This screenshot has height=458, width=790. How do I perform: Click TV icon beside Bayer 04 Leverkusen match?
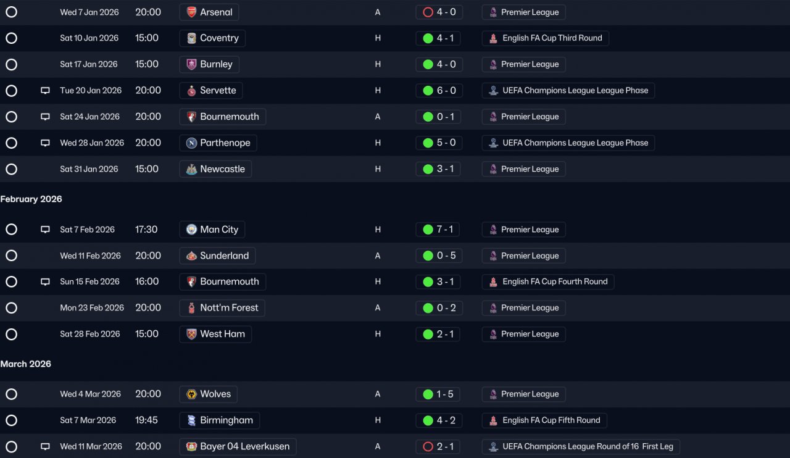point(45,446)
